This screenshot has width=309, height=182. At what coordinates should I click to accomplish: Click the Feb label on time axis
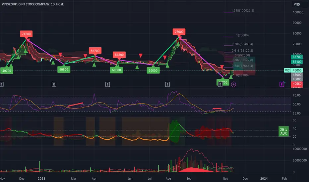pos(284,178)
